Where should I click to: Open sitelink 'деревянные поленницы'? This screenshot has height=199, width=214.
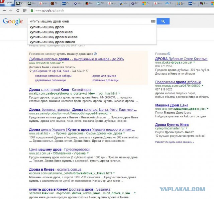click(x=50, y=80)
